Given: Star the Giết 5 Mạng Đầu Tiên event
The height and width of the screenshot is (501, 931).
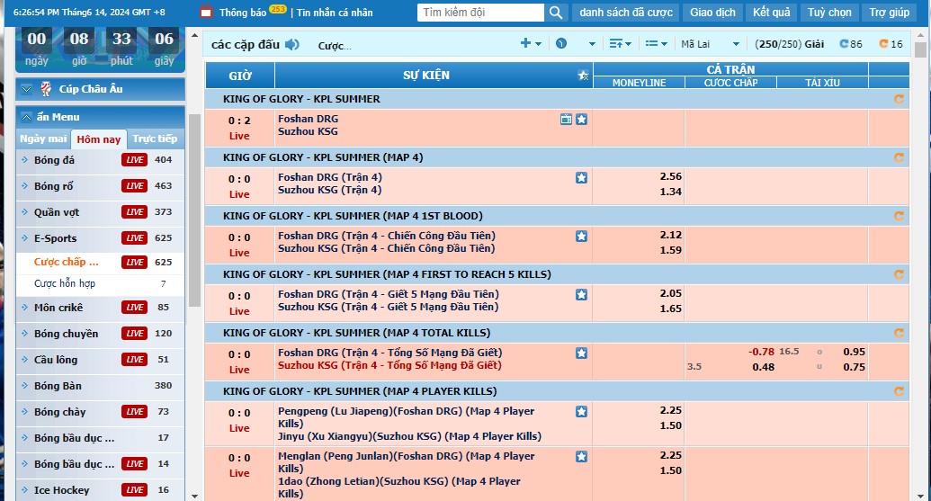Looking at the screenshot, I should [581, 294].
